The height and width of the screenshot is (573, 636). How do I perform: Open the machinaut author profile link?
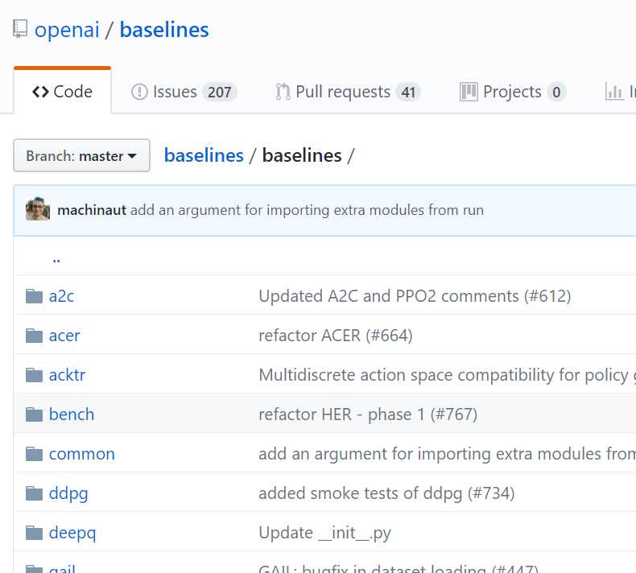[x=92, y=210]
